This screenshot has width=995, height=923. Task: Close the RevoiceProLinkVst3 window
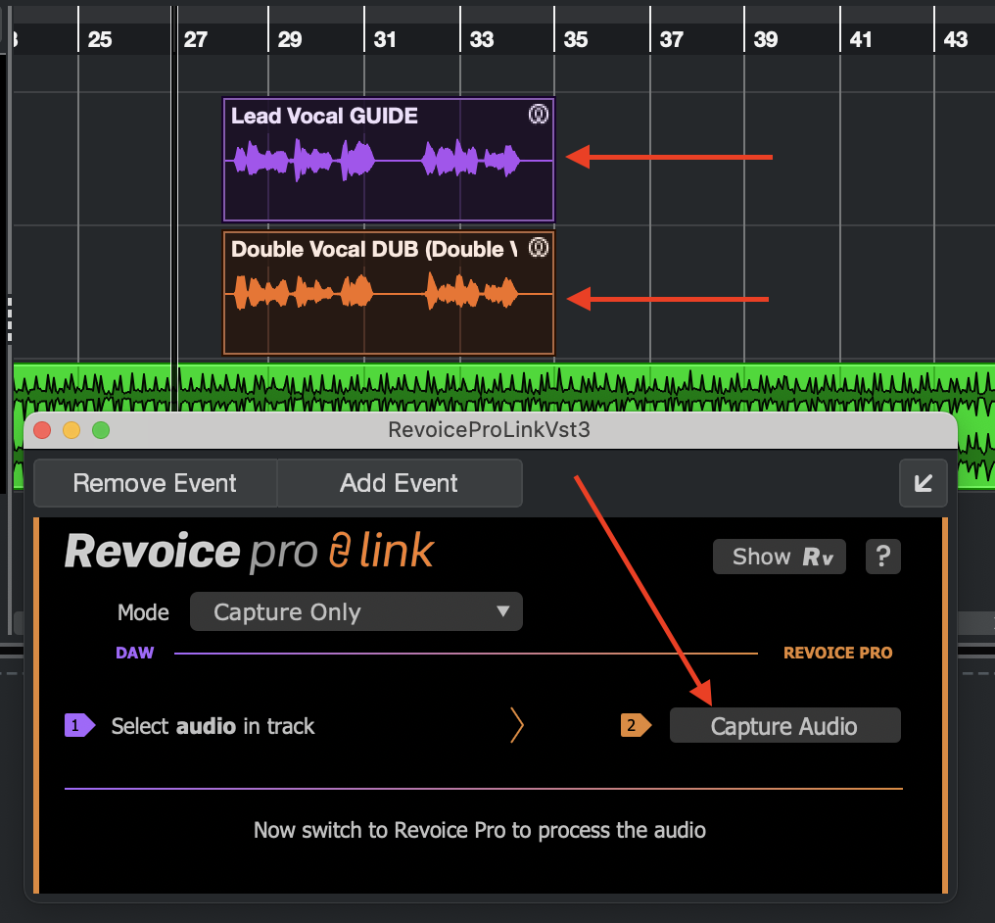[42, 430]
